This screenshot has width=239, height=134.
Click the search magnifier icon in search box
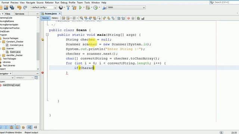pyautogui.click(x=212, y=2)
